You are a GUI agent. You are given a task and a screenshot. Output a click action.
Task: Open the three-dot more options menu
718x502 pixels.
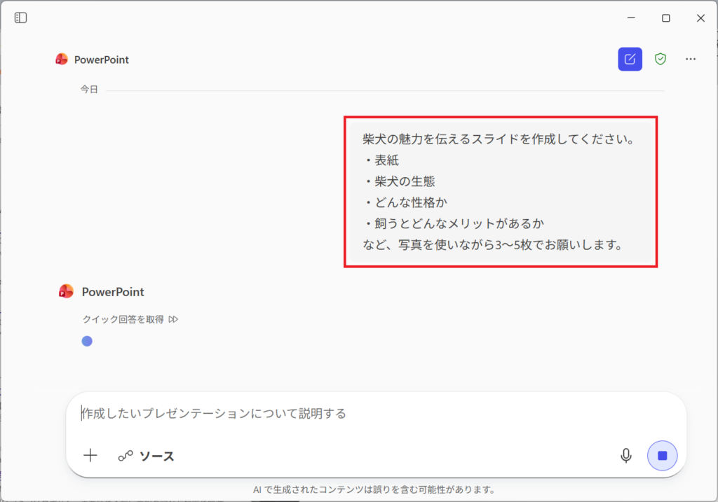coord(691,60)
